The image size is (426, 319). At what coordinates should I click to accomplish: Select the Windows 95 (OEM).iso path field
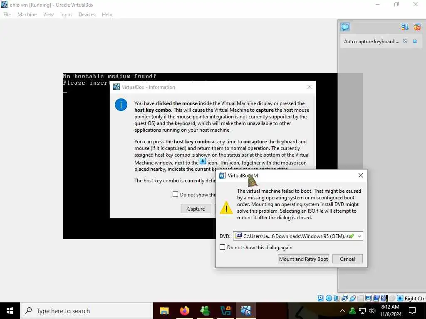tap(298, 236)
